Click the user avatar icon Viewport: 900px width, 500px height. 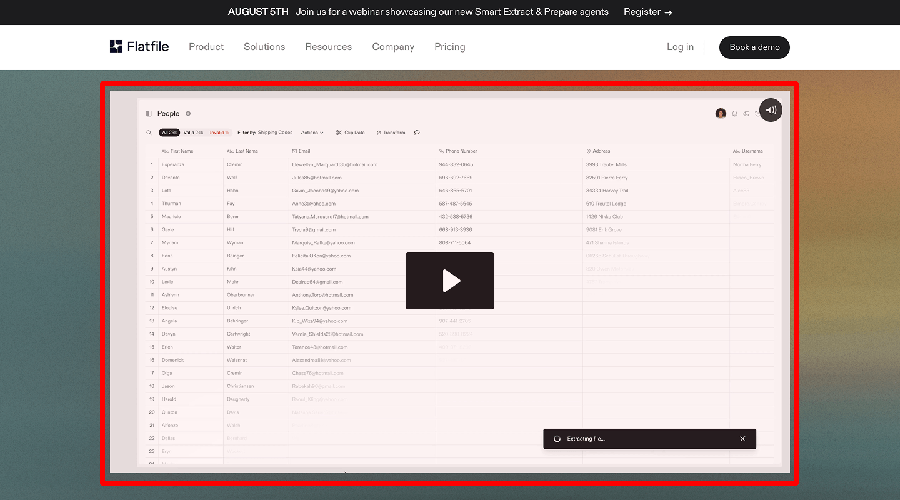tap(721, 113)
